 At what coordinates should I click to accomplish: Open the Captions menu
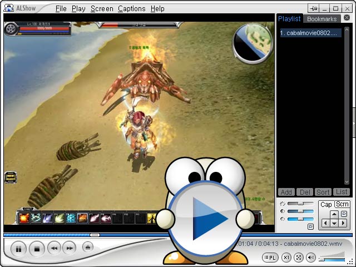click(x=132, y=9)
